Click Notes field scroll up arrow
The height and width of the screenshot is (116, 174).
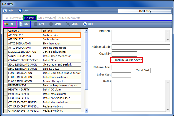coord(168,82)
